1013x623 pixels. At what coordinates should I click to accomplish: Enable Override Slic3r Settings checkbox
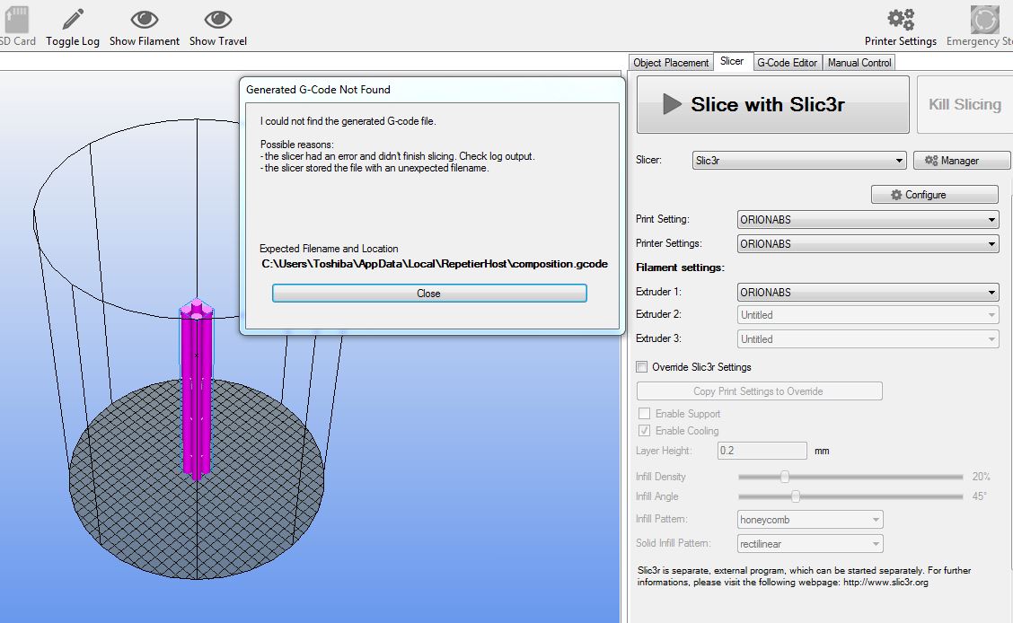point(642,367)
